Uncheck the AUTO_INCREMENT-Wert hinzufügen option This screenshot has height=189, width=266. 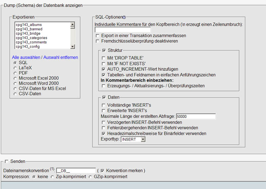(x=103, y=69)
